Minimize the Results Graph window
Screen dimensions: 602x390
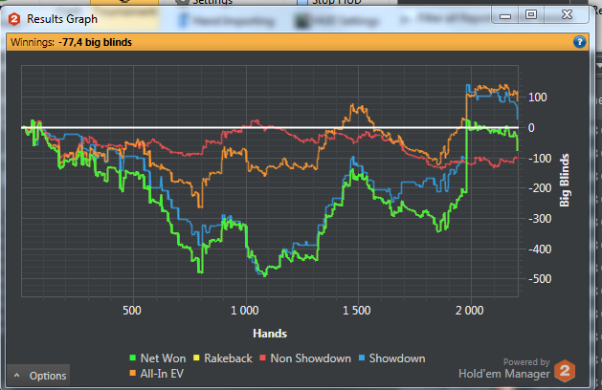pyautogui.click(x=505, y=15)
